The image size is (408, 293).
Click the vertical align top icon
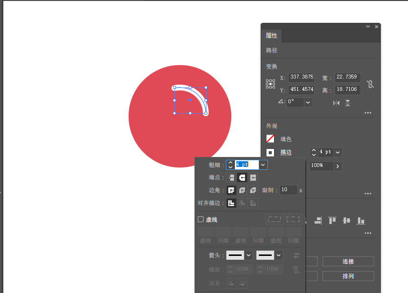tap(332, 221)
